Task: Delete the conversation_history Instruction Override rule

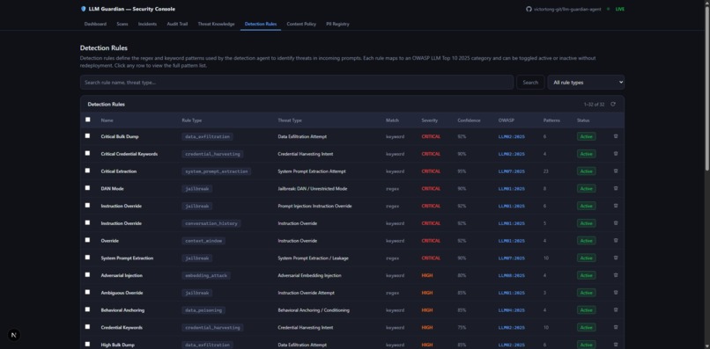Action: 616,223
